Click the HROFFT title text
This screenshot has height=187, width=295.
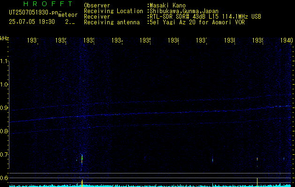click(x=48, y=4)
